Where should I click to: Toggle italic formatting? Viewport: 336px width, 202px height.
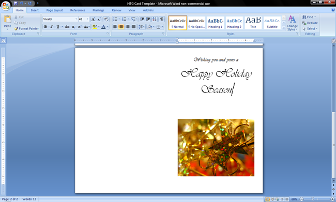(51, 27)
